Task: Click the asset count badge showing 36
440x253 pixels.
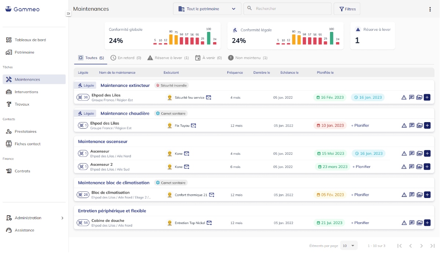Action: point(83,97)
